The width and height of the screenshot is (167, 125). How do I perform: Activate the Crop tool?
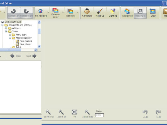(x=153, y=13)
